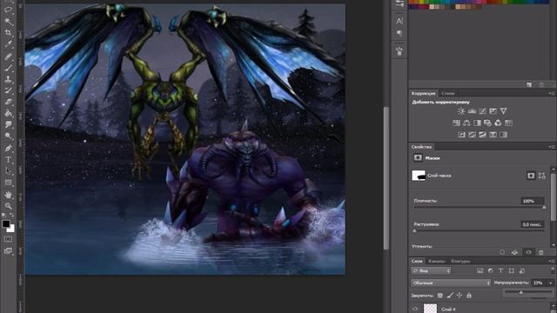
Task: Toggle lock transparent pixels
Action: tap(440, 296)
